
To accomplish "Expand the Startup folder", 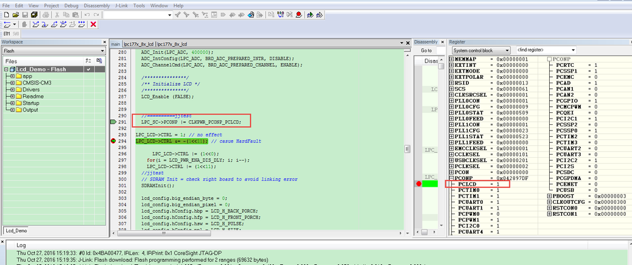I will pos(13,103).
